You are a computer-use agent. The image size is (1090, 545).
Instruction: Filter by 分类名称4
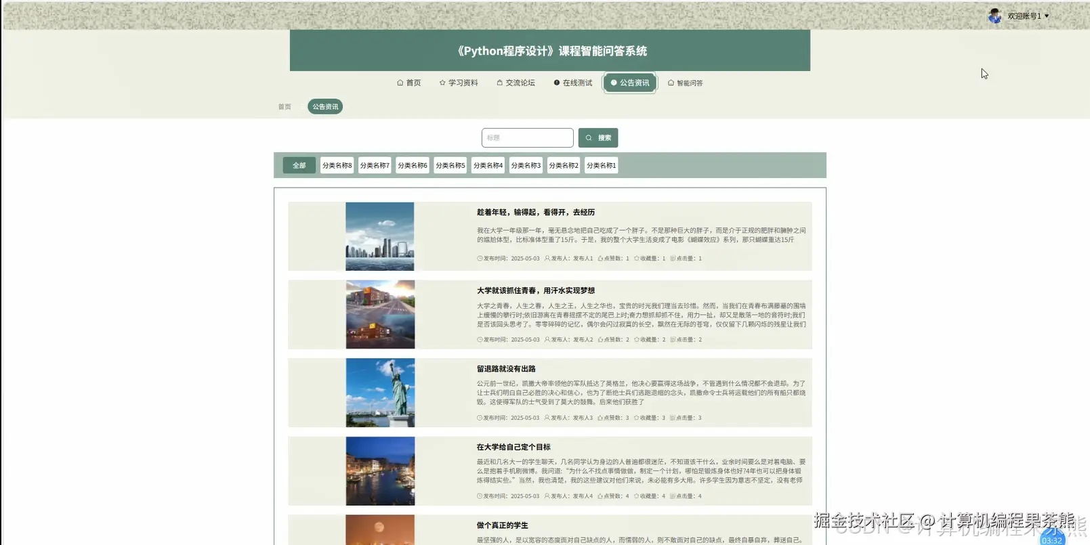(x=488, y=165)
